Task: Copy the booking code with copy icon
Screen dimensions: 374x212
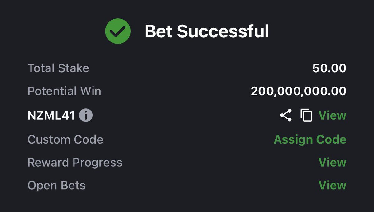Action: tap(306, 115)
